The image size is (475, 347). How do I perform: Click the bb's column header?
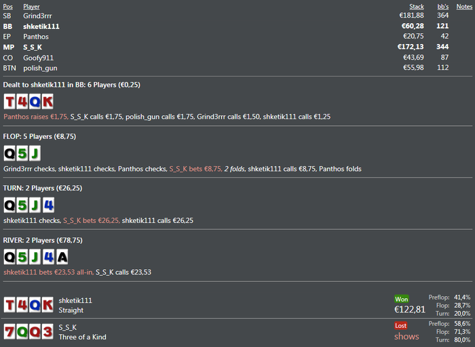click(442, 7)
